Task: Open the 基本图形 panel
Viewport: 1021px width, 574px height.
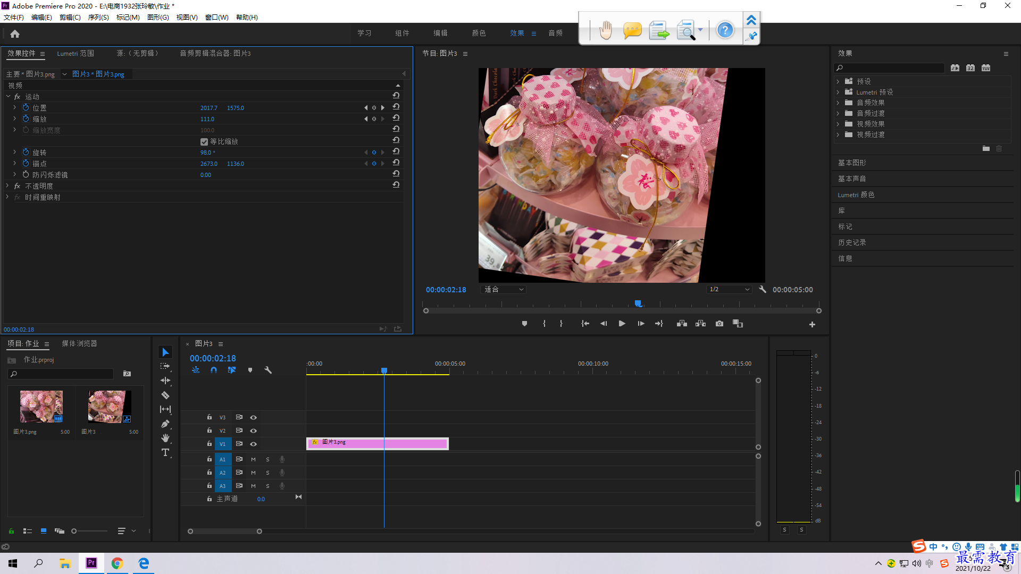Action: [x=852, y=163]
